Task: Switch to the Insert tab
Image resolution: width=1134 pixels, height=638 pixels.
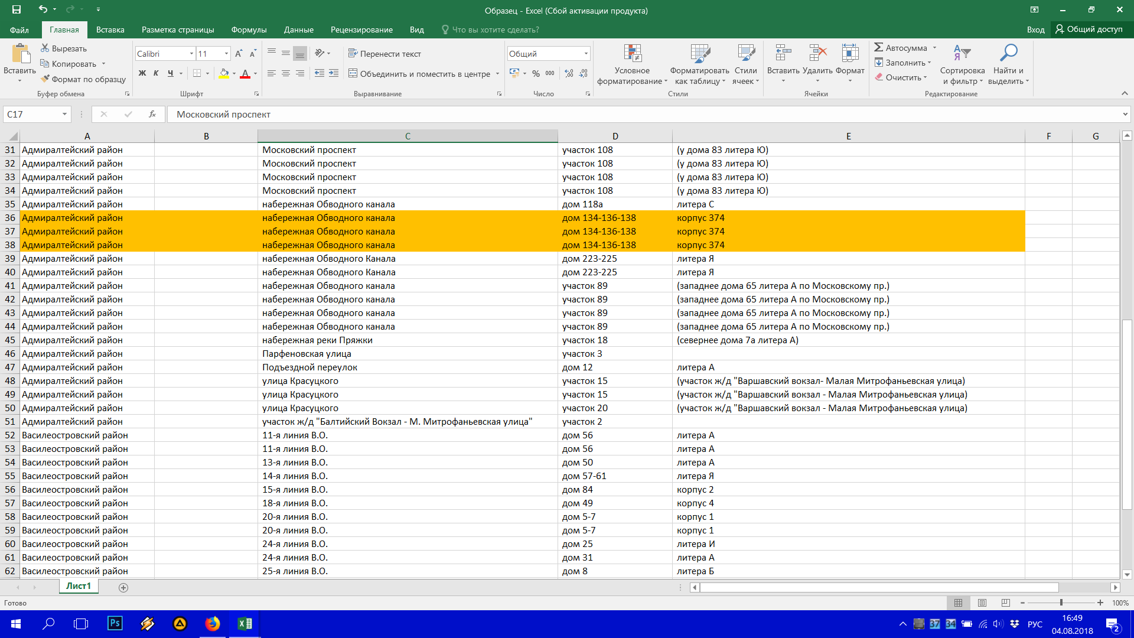Action: coord(110,30)
